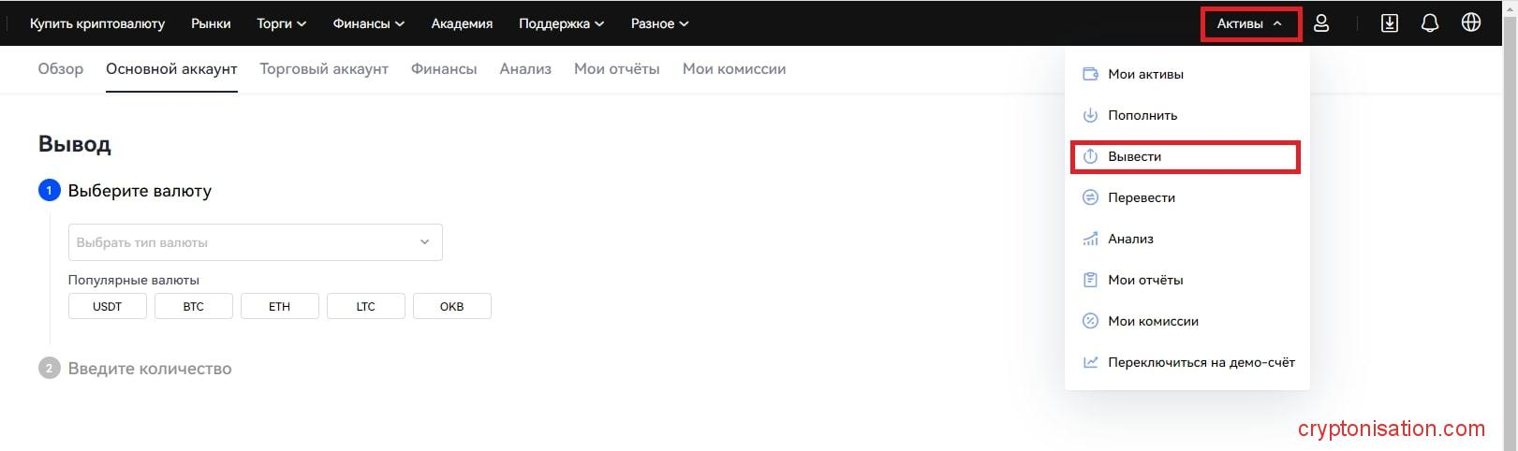Switch to Торговый аккаунт tab
Image resolution: width=1518 pixels, height=451 pixels.
pyautogui.click(x=324, y=69)
